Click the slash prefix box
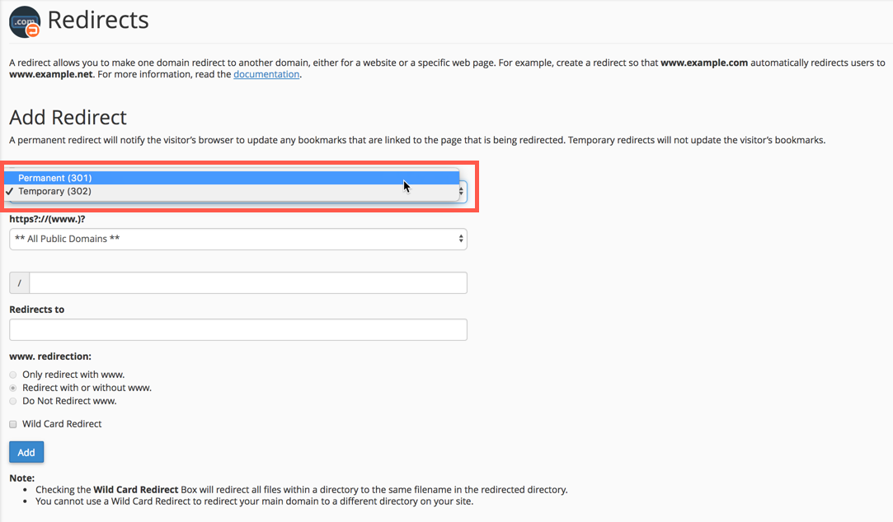This screenshot has height=522, width=893. [x=19, y=282]
